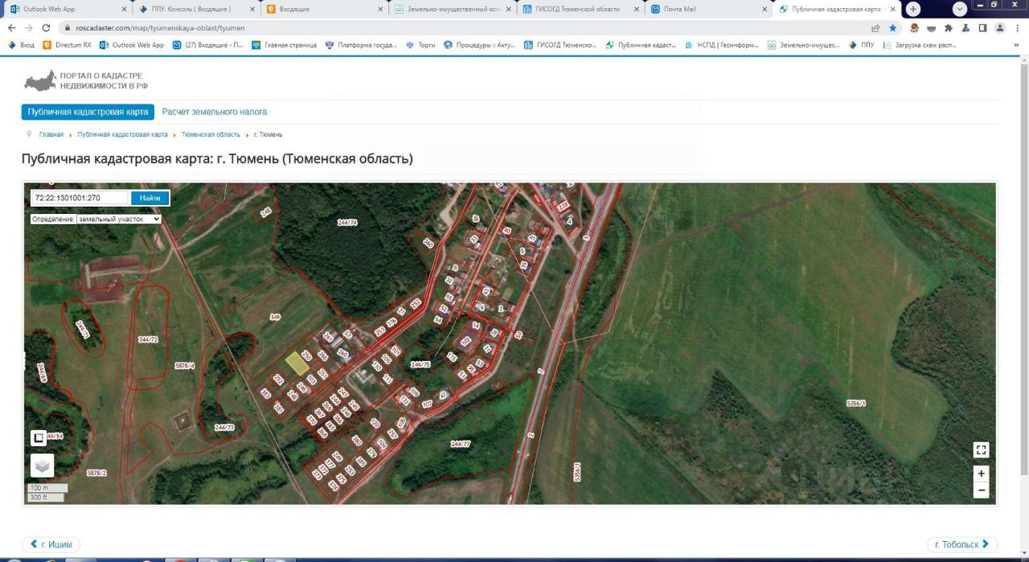Open Платформа госуда... bookmark
This screenshot has height=562, width=1029.
pyautogui.click(x=361, y=45)
